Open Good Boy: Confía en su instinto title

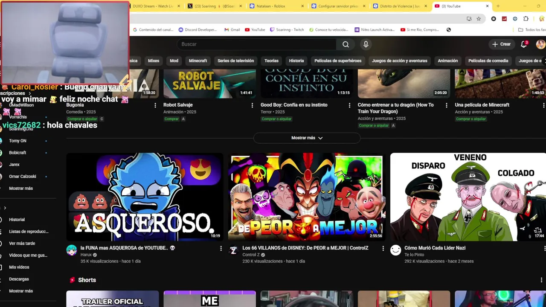coord(294,105)
